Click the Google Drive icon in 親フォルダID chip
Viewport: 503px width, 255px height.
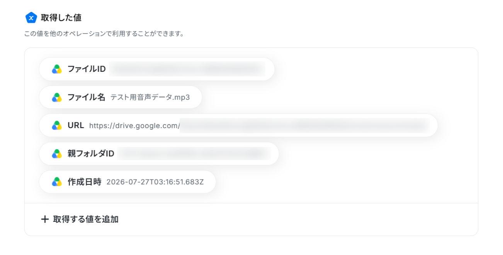57,154
